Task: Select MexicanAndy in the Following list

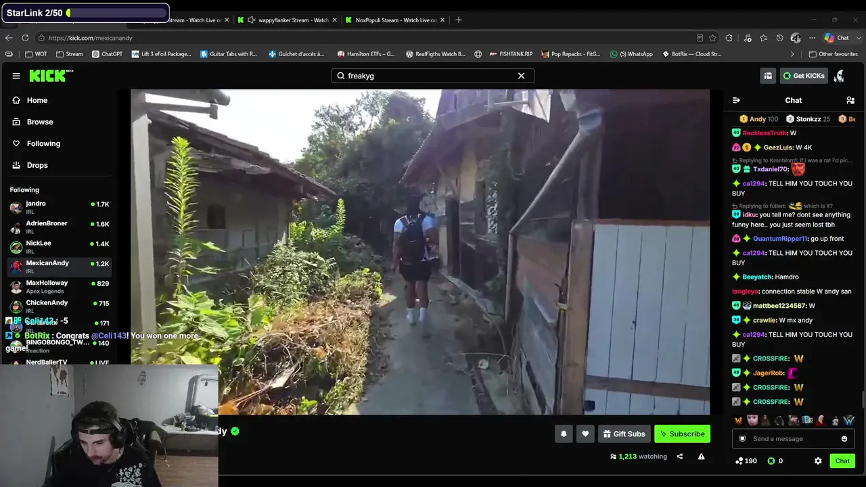Action: coord(59,266)
